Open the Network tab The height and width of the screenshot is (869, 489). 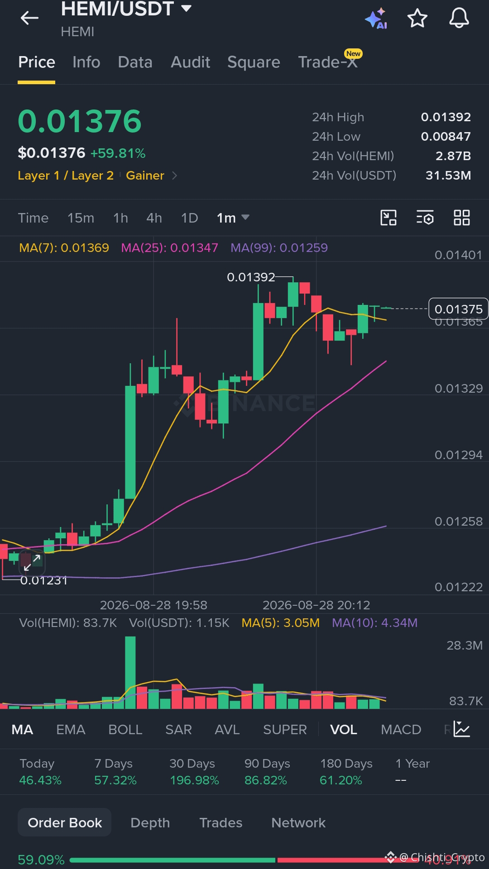(x=298, y=822)
